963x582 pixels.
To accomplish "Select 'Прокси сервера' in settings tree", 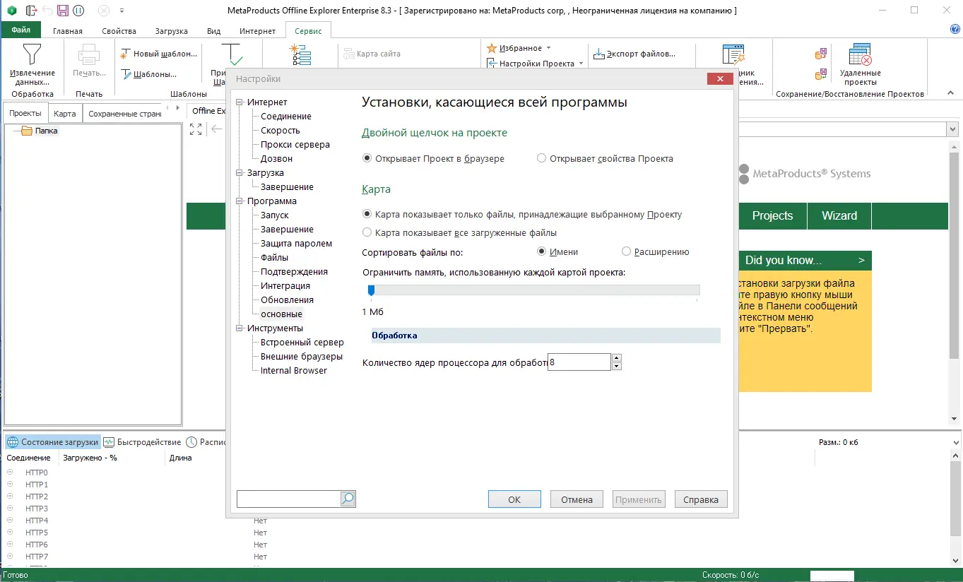I will [295, 145].
